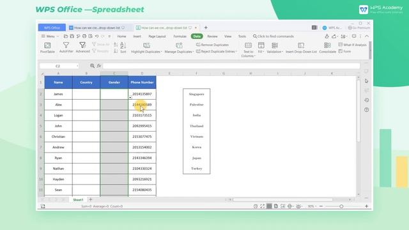Click the magnifier icon beside formula bar
The height and width of the screenshot is (230, 409).
92,66
